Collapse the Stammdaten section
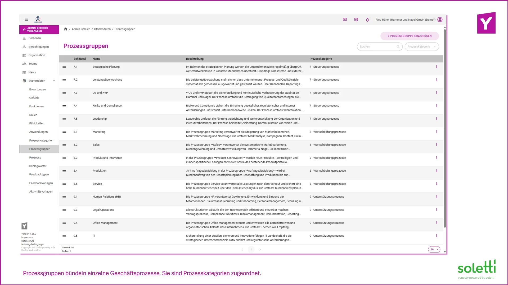Viewport: 508px width, 285px height. click(54, 81)
